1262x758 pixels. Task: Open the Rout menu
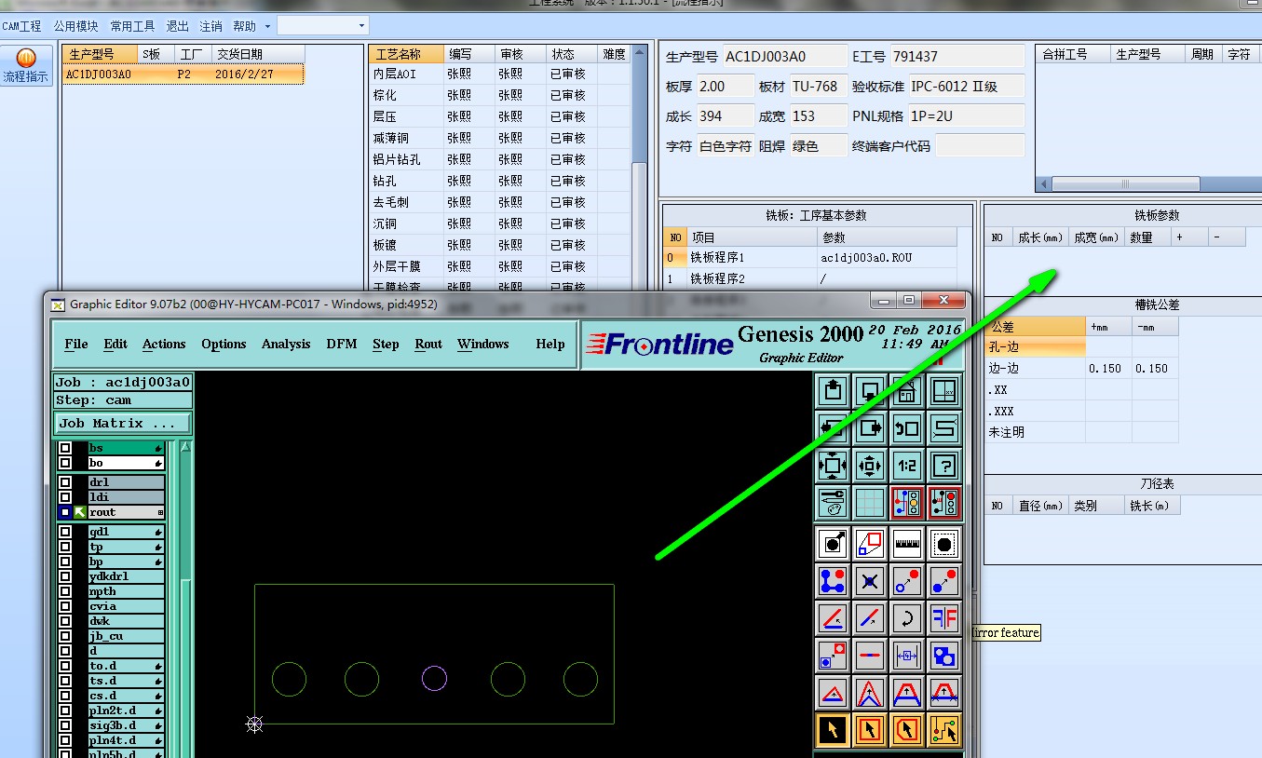coord(428,344)
